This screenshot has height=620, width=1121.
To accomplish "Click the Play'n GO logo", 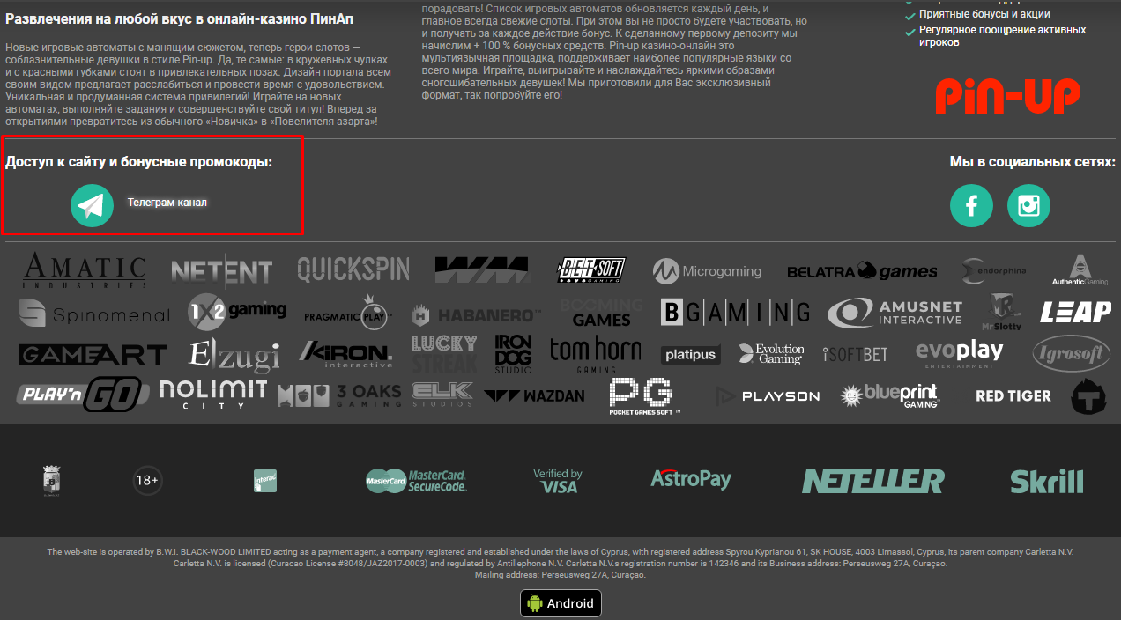I will coord(83,395).
